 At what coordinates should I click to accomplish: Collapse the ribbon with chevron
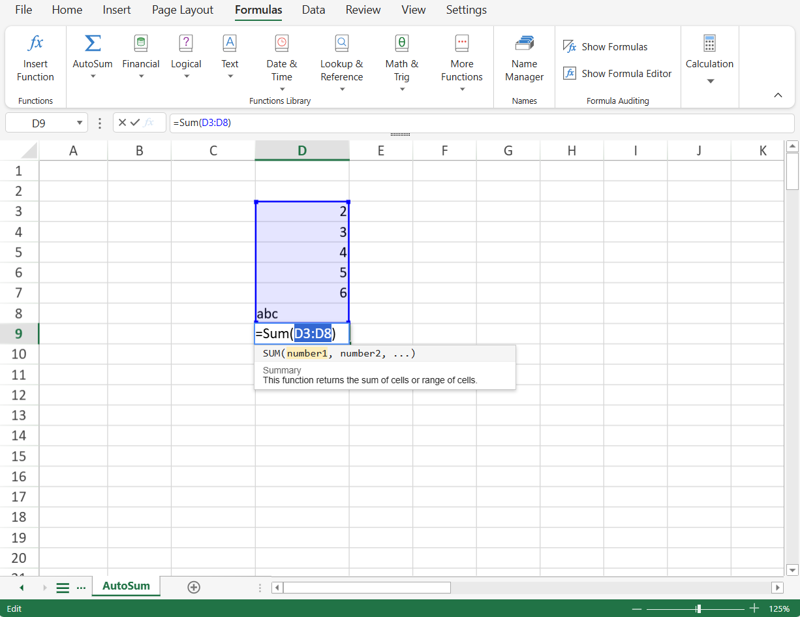pyautogui.click(x=778, y=95)
